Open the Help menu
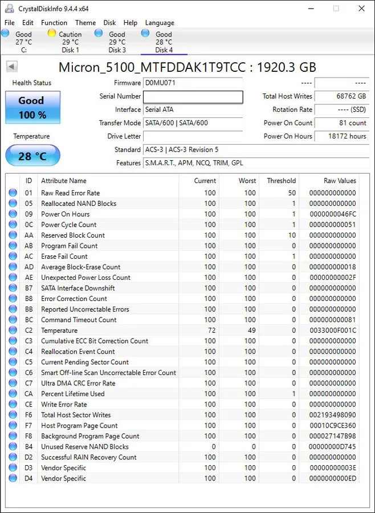375x513 pixels. 131,23
